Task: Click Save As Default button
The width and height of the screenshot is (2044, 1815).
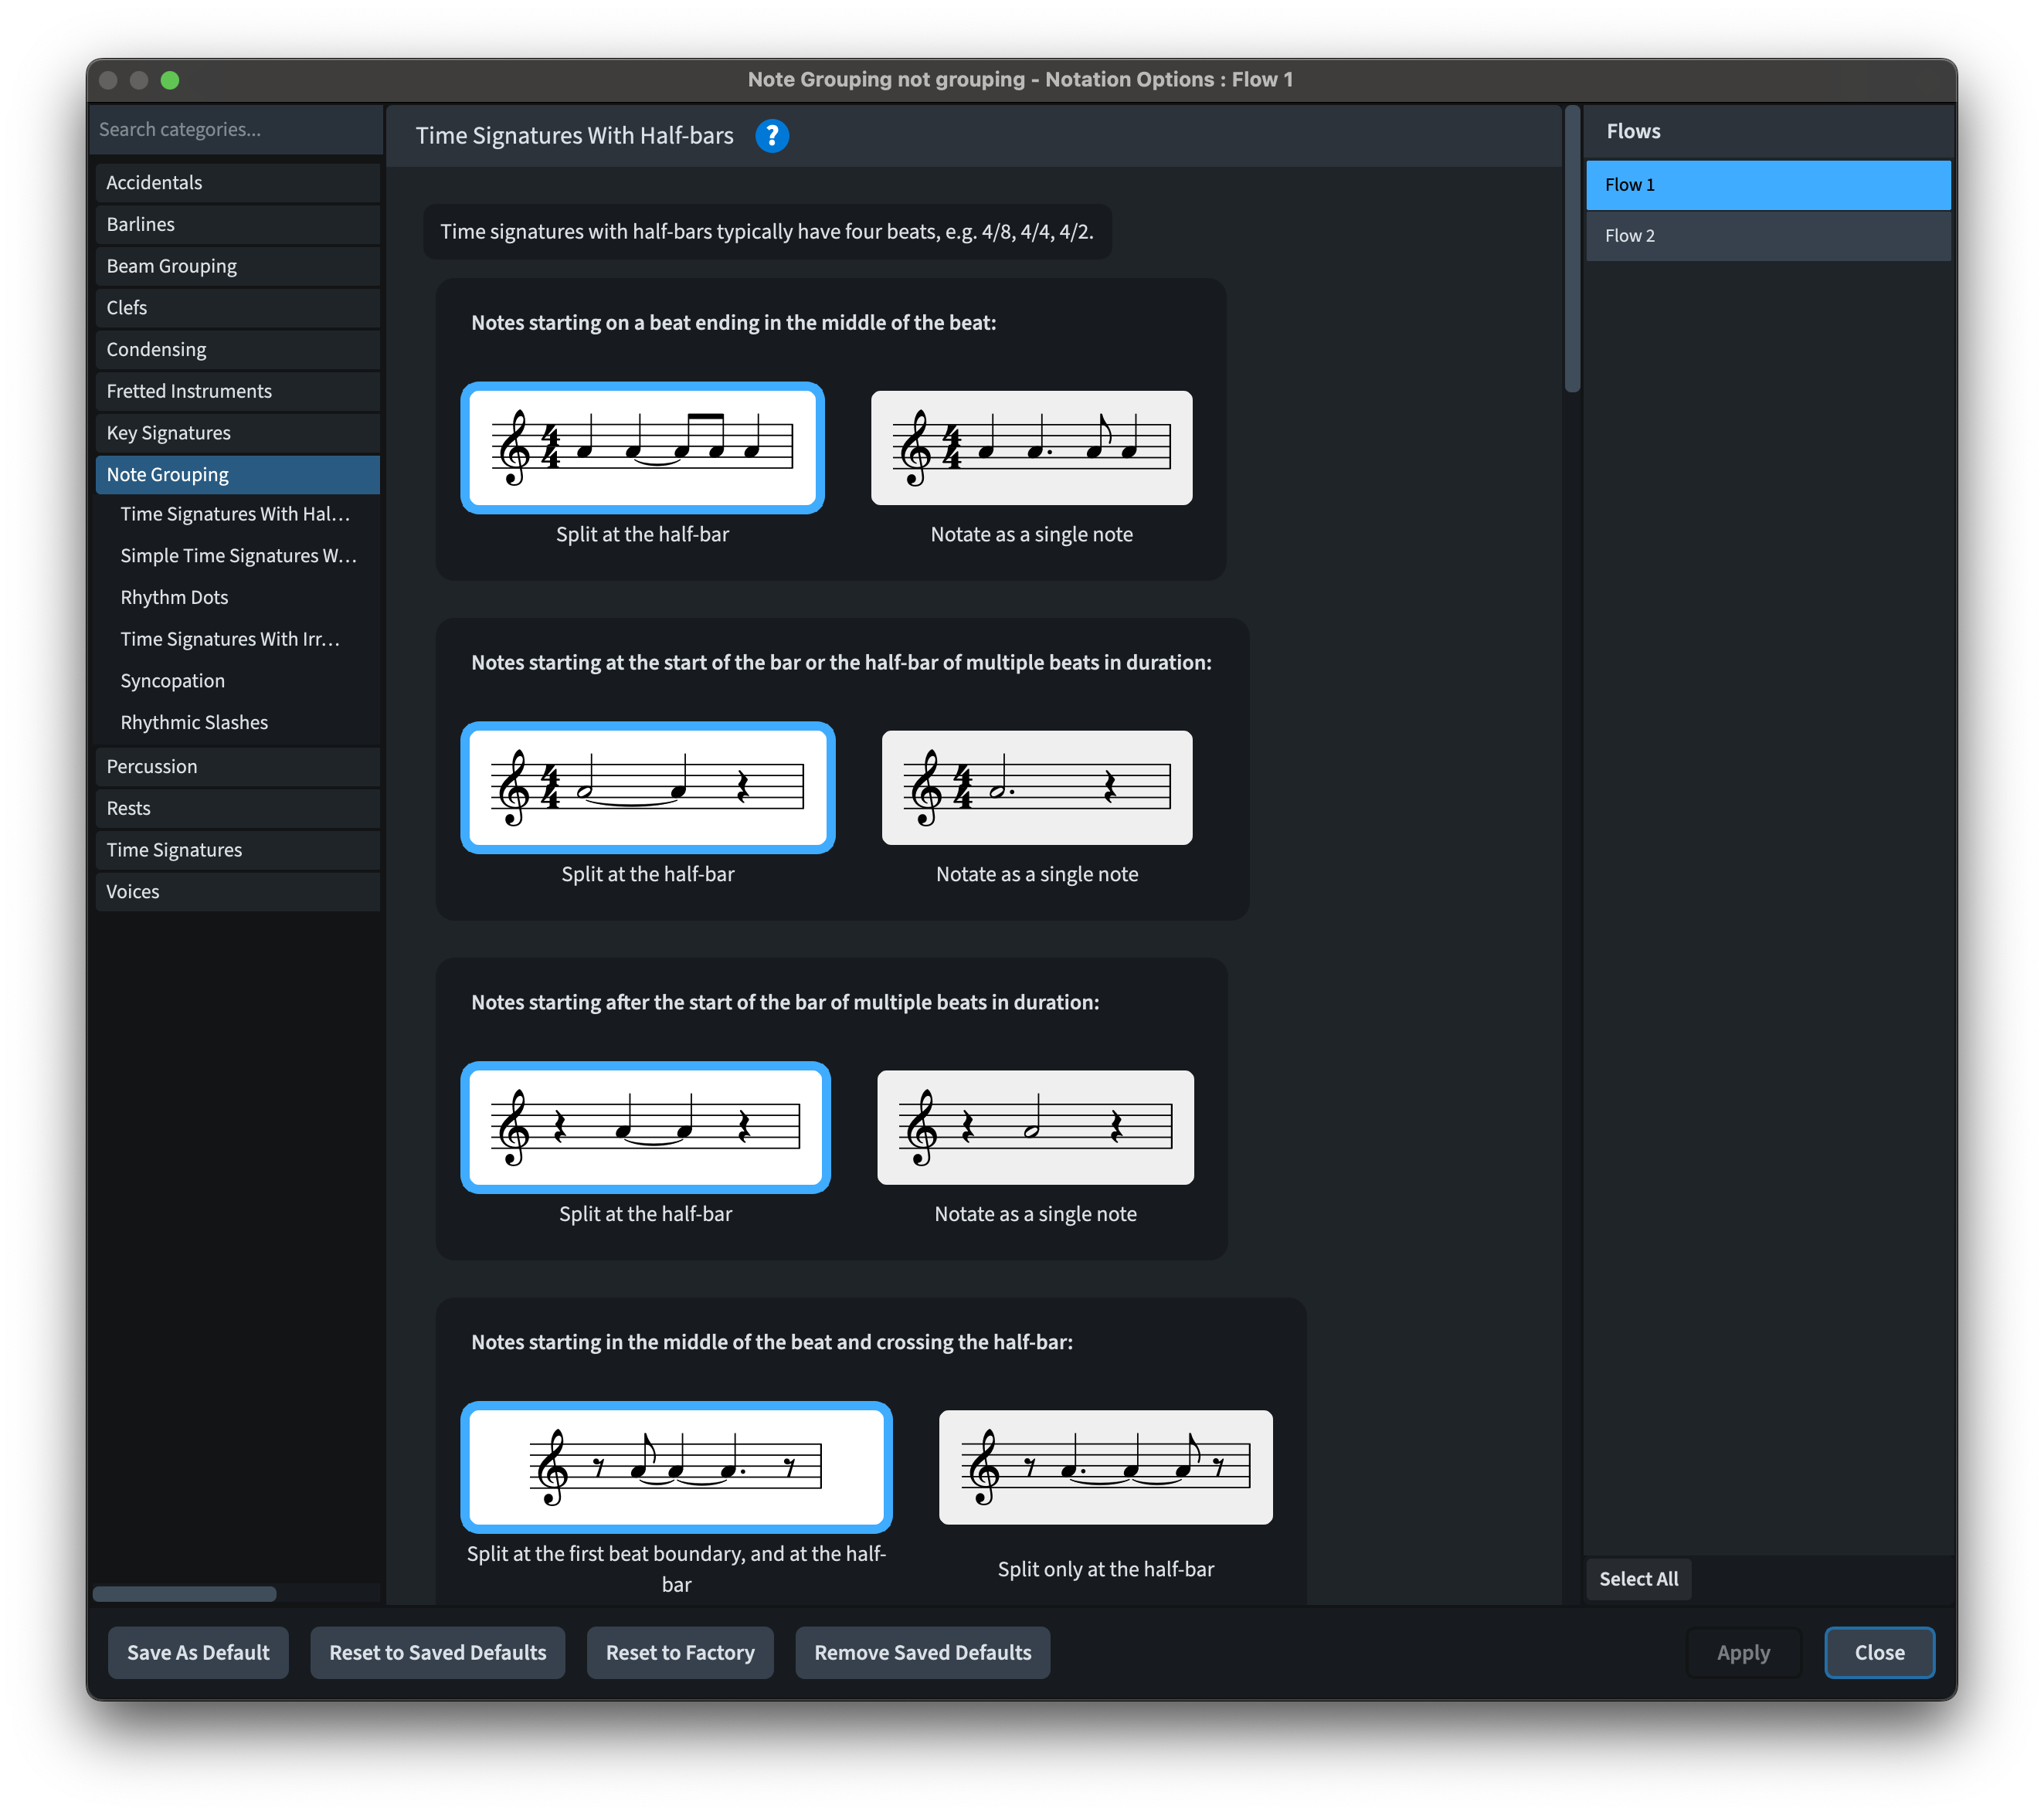Action: click(x=198, y=1653)
